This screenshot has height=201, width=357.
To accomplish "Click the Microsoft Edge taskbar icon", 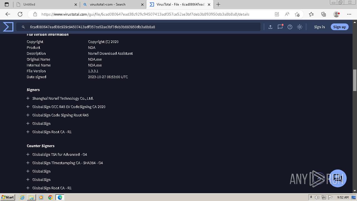I will point(60,197).
